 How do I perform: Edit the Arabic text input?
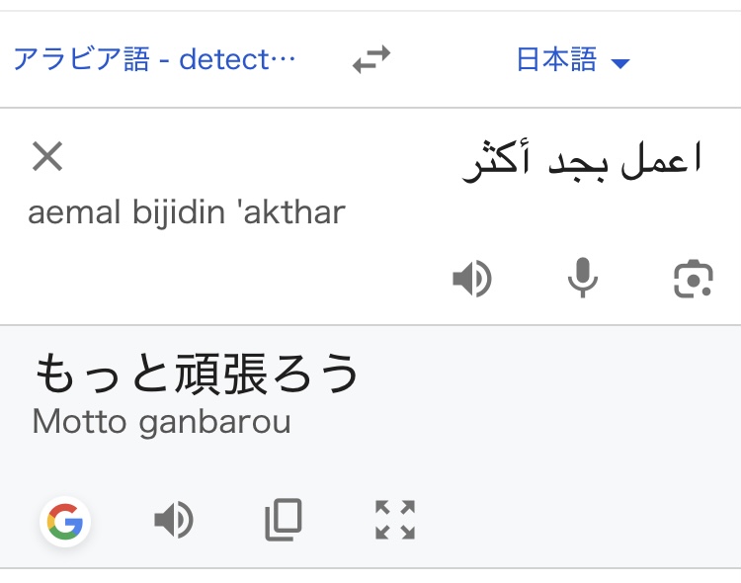coord(583,160)
